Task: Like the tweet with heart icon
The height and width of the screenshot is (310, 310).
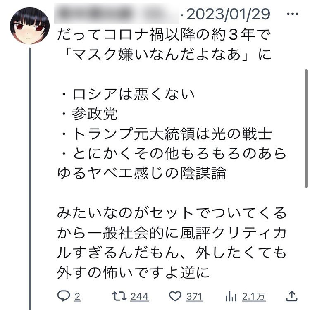Action: (175, 296)
